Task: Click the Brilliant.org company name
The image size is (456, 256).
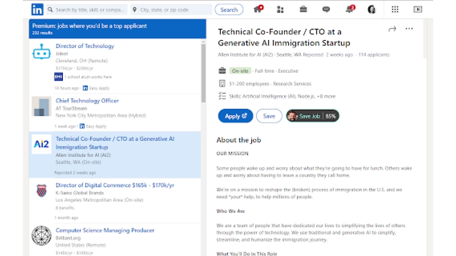Action: click(x=68, y=238)
